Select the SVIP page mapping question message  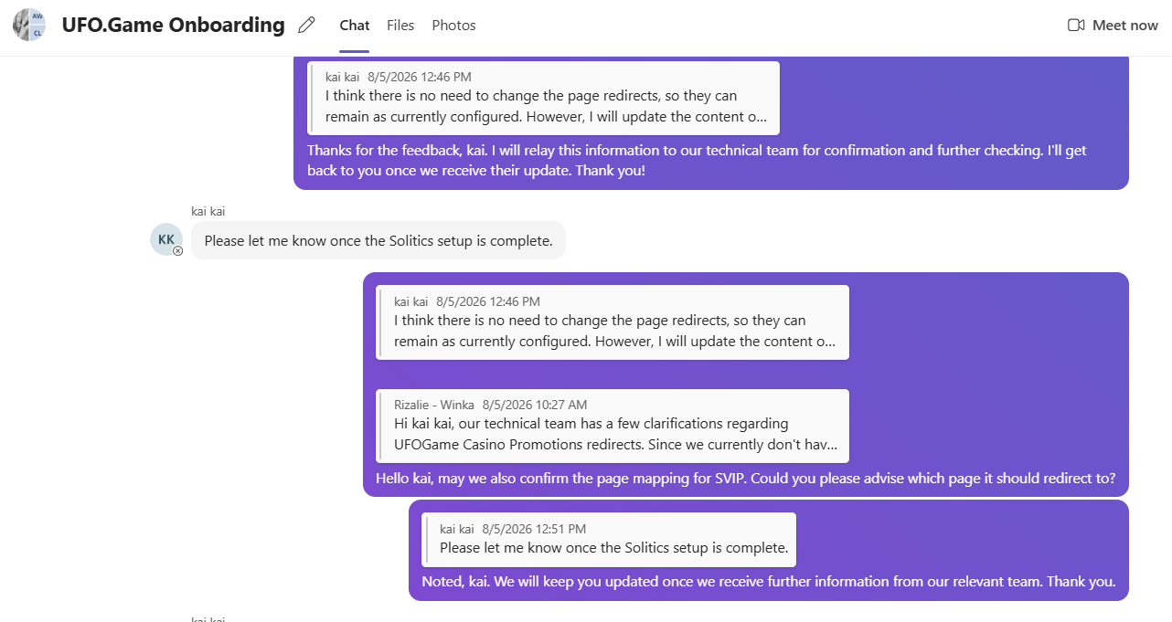[x=746, y=479]
